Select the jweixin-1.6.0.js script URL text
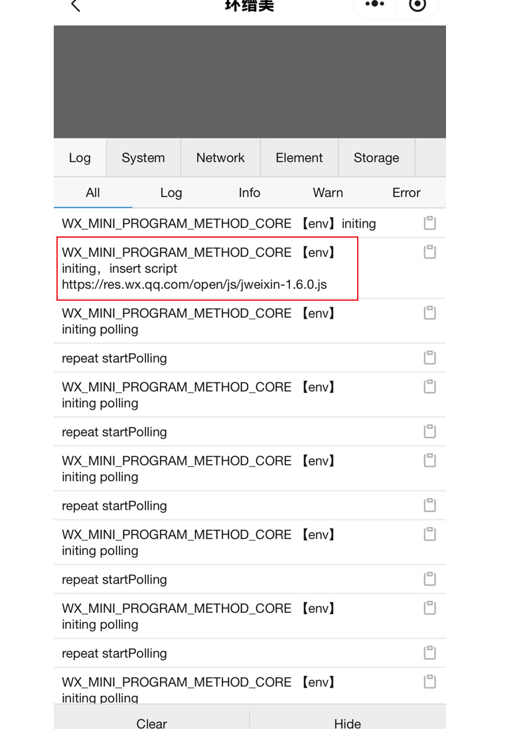Screen dimensions: 521x729 [194, 284]
